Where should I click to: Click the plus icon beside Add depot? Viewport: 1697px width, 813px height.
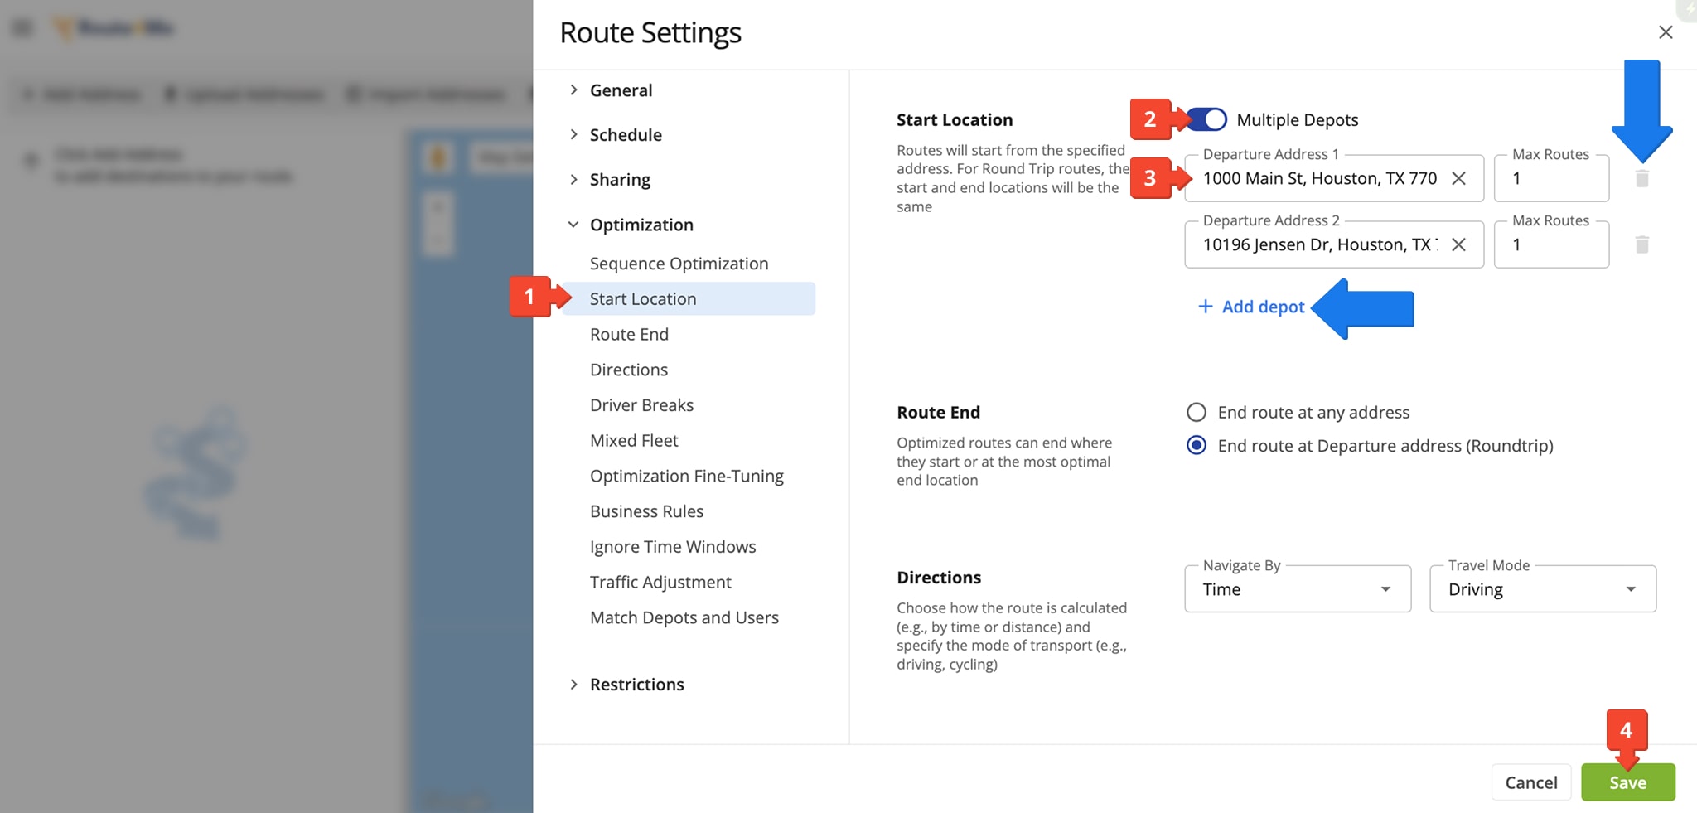1206,307
